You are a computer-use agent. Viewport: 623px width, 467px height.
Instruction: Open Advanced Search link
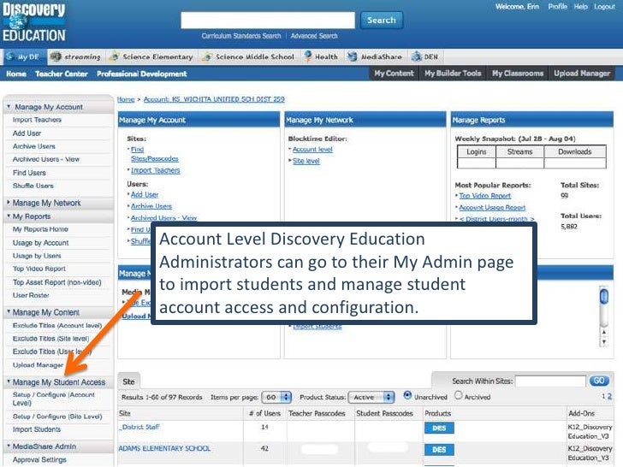click(x=314, y=36)
